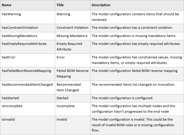184x135 pixels.
Task: Click the Incomplete title cell
Action: 66,106
